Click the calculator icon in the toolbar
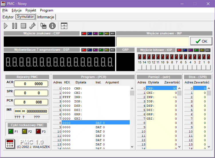Viewport: 215px width, 158px height. pos(44,26)
